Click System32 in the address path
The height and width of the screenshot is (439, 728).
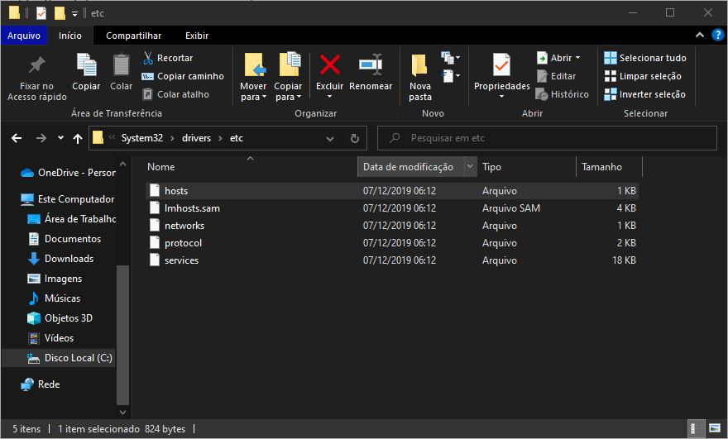point(142,138)
